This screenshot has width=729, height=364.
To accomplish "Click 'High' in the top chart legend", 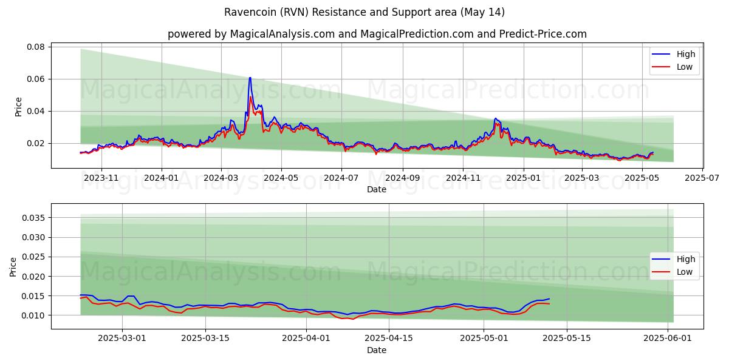I will tap(686, 54).
